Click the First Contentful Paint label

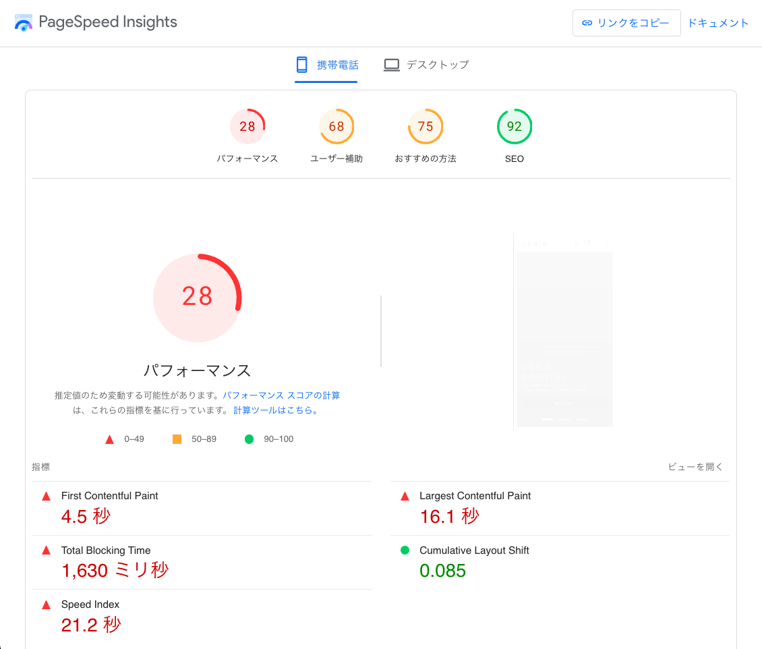[x=109, y=496]
